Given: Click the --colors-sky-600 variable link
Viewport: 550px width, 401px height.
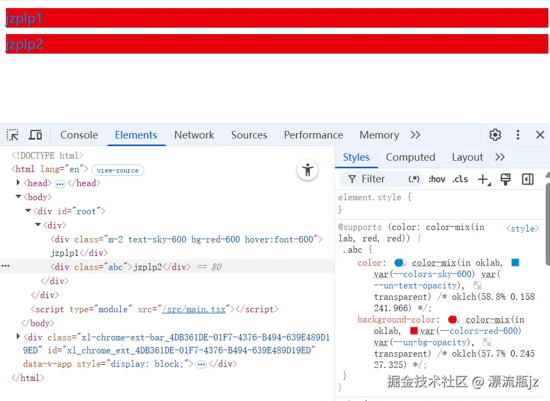Looking at the screenshot, I should (x=433, y=274).
